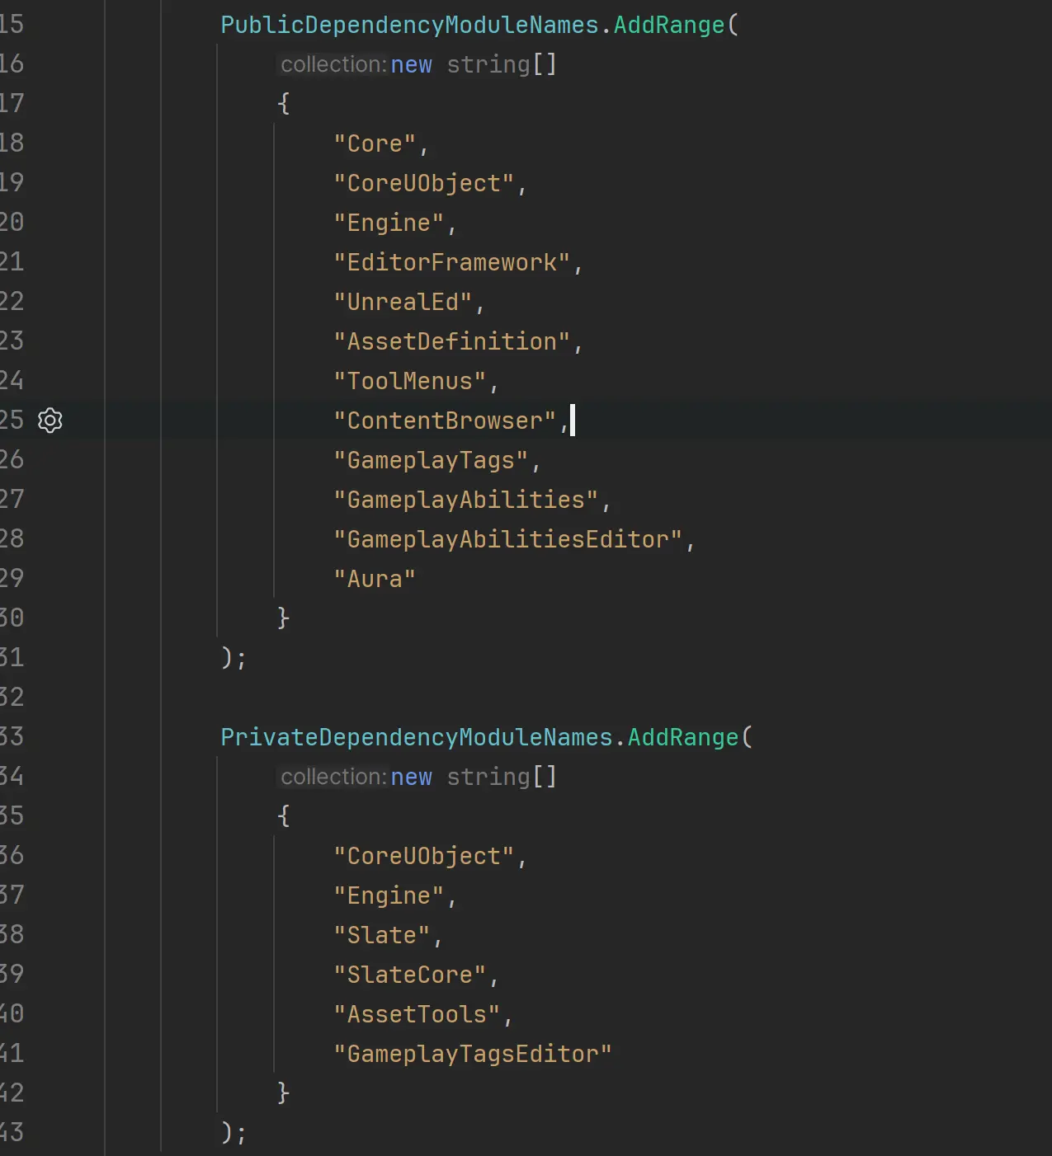Click the gear icon beside line 25
Screen dimensions: 1052x1156
pyautogui.click(x=50, y=421)
